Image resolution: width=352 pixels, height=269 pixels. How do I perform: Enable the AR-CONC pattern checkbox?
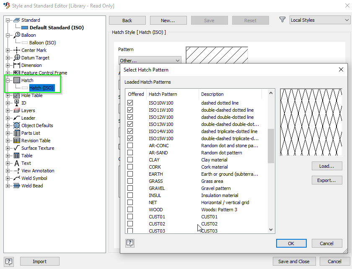130,145
